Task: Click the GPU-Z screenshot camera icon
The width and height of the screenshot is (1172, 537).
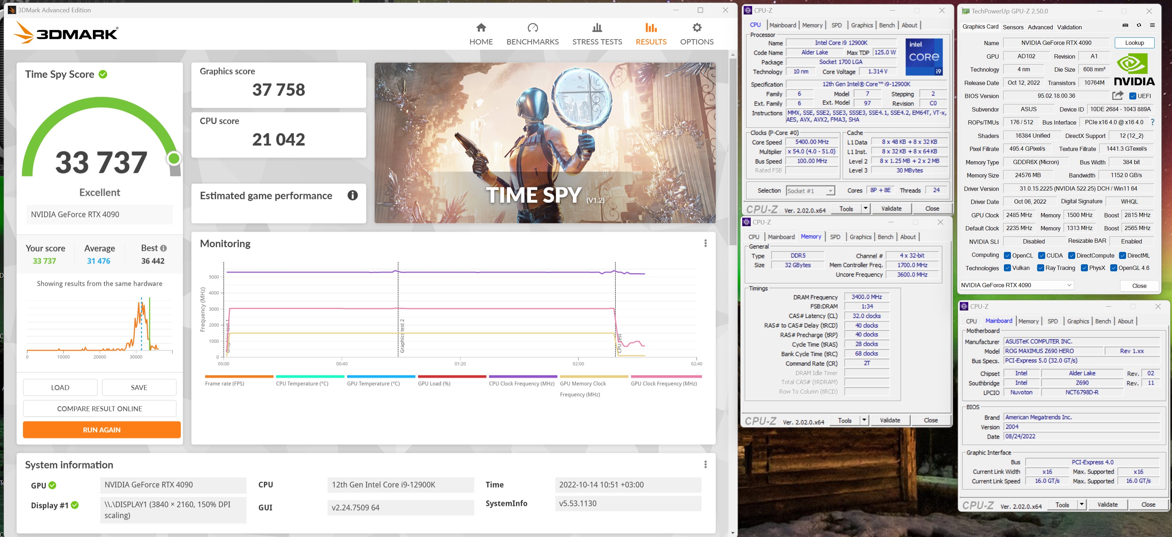Action: pos(1125,25)
